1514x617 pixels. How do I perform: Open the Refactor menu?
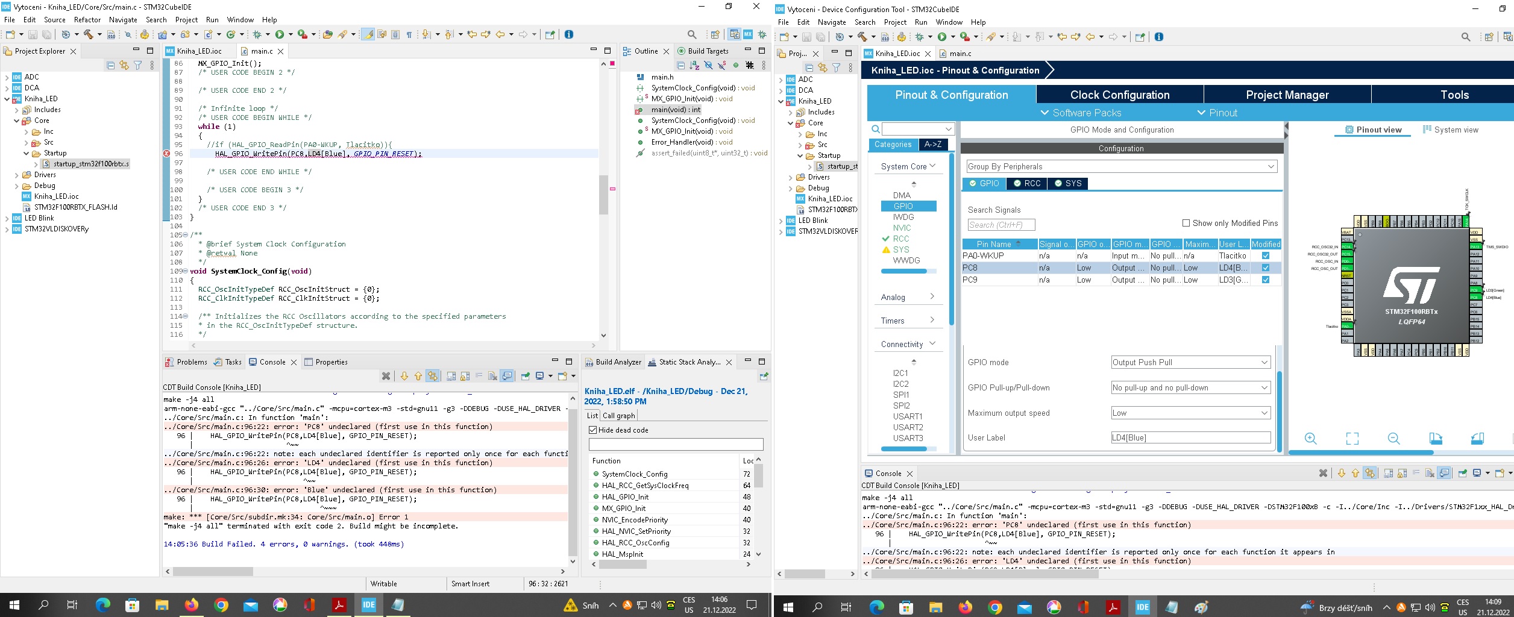[x=87, y=20]
